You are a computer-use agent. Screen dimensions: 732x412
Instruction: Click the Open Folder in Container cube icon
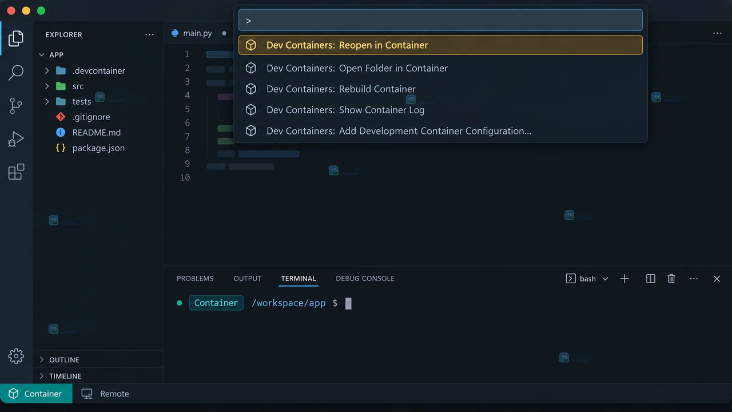coord(250,68)
